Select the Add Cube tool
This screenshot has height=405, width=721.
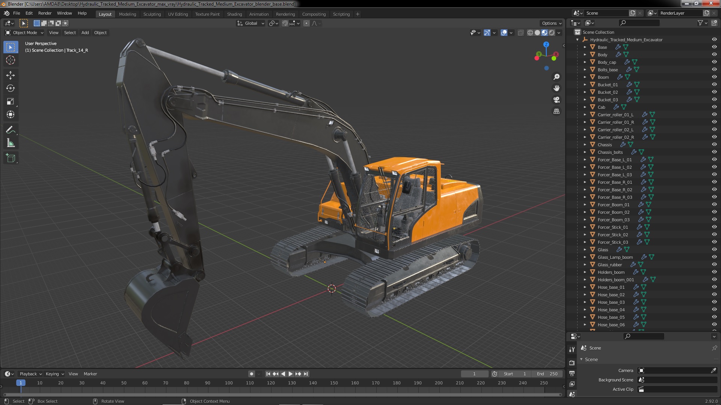point(11,158)
